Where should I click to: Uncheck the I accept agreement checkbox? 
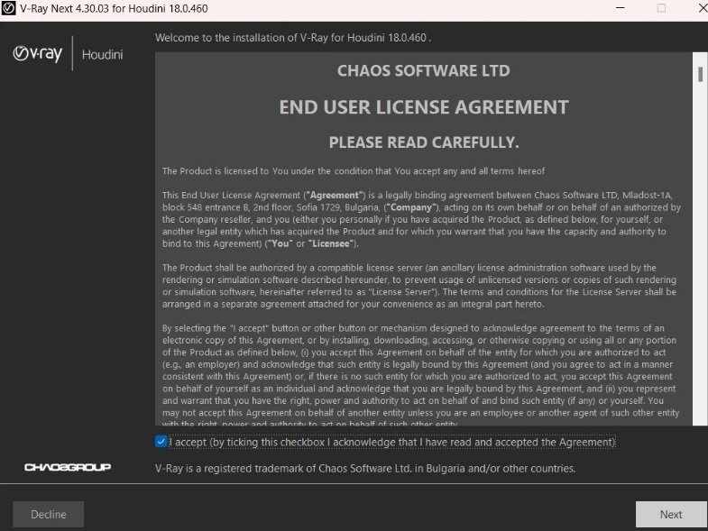161,442
